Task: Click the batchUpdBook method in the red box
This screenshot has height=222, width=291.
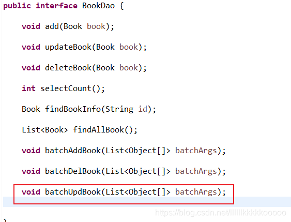Action: (73, 192)
